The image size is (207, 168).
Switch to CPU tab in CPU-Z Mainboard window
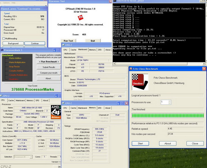[65, 50]
